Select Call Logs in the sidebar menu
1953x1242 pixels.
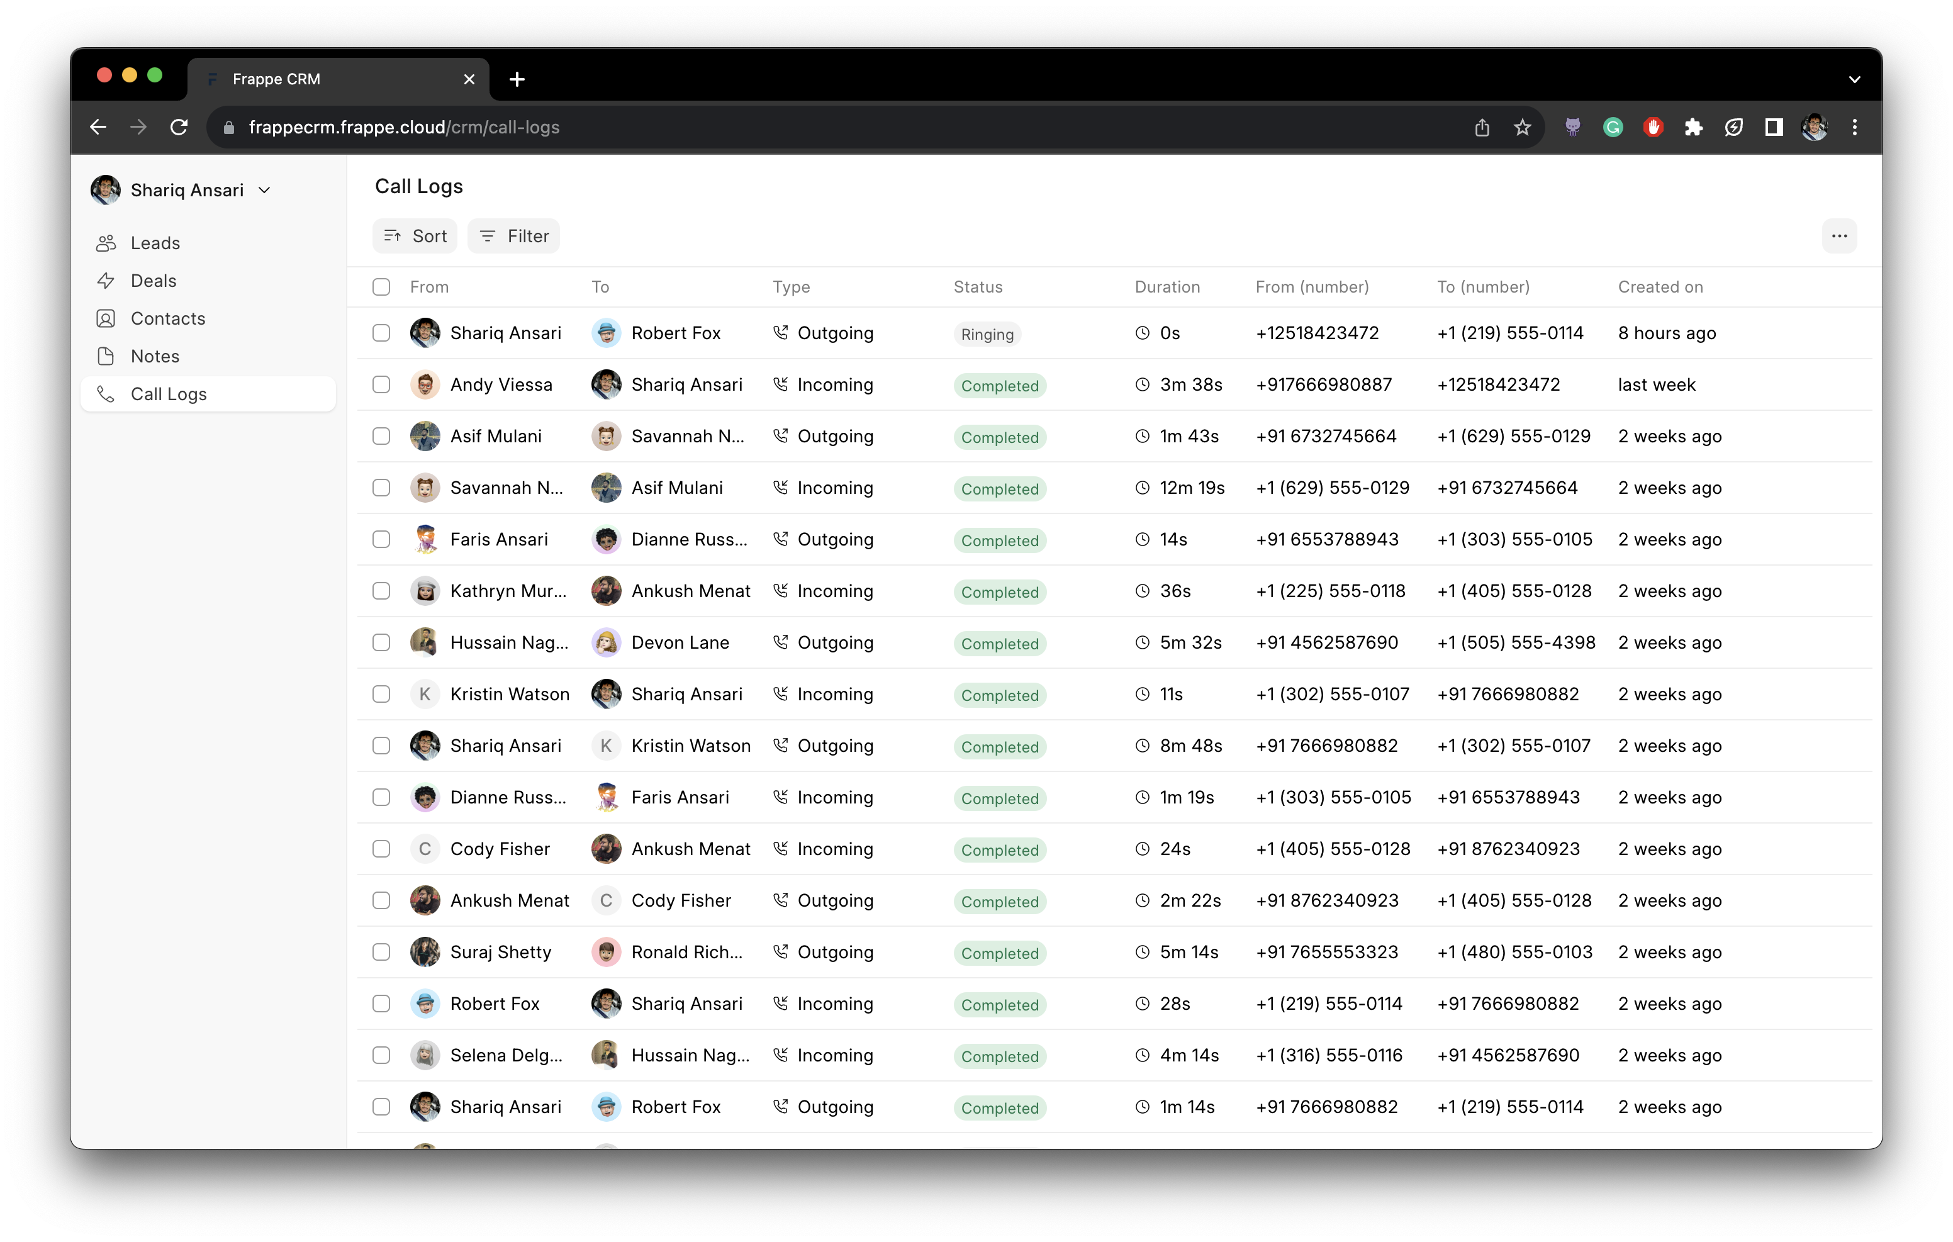tap(168, 393)
